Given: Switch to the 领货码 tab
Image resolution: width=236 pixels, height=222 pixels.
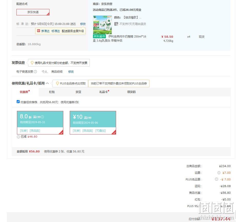Looking at the screenshot, I should 131,92.
